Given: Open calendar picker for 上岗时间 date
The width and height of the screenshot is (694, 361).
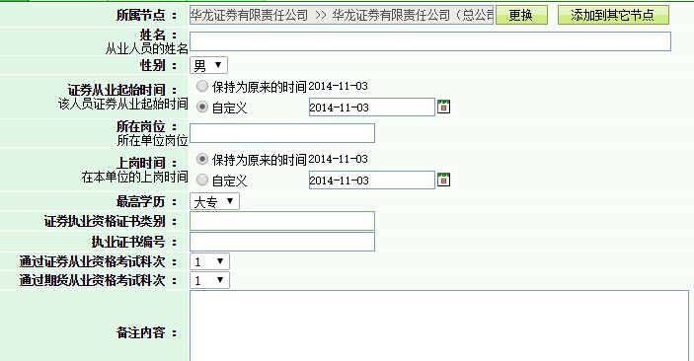Looking at the screenshot, I should pyautogui.click(x=443, y=180).
